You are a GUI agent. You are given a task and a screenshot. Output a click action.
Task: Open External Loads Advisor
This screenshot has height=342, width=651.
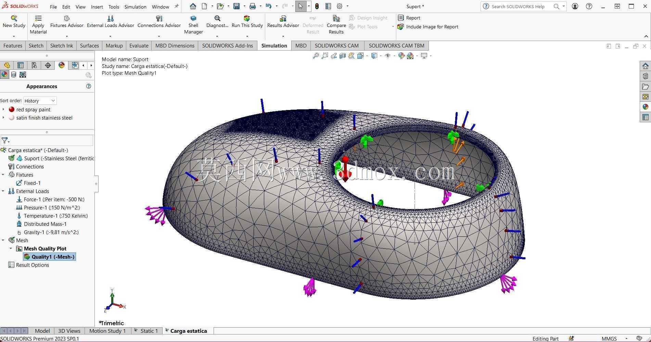tap(110, 22)
